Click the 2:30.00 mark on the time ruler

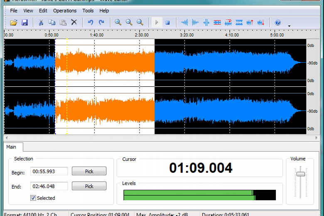click(142, 35)
